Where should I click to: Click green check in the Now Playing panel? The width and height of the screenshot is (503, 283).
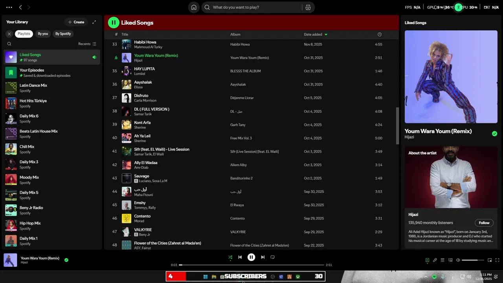coord(494,134)
